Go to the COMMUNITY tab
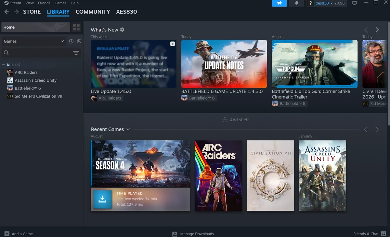This screenshot has width=390, height=237. pos(93,12)
